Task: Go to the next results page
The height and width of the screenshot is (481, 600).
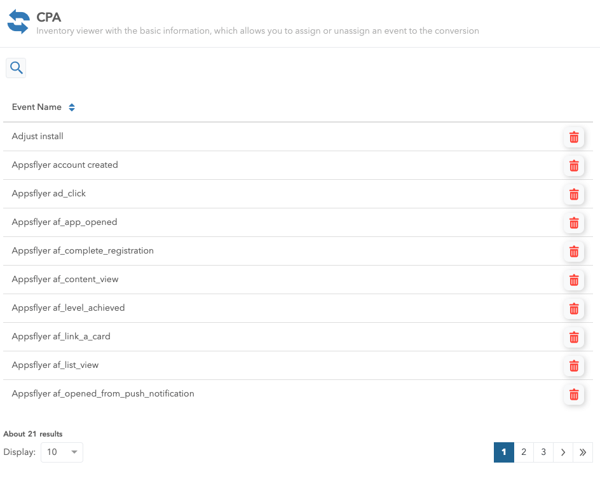Action: (563, 452)
